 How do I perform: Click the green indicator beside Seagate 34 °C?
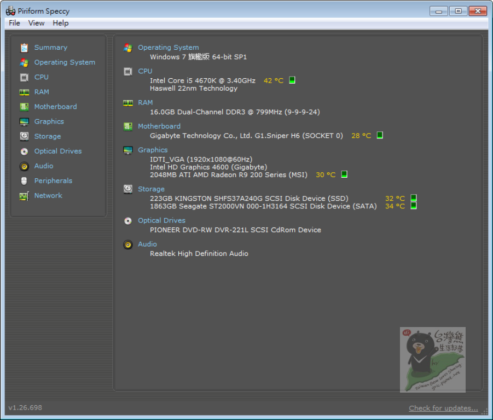pos(414,206)
